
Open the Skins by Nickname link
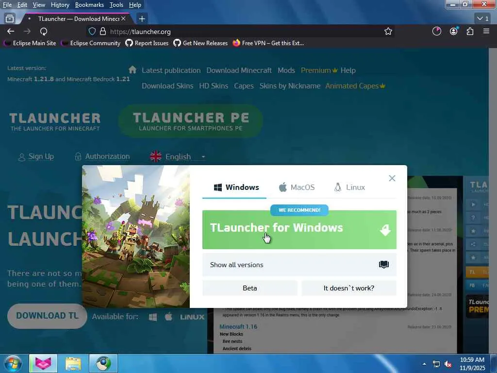290,85
